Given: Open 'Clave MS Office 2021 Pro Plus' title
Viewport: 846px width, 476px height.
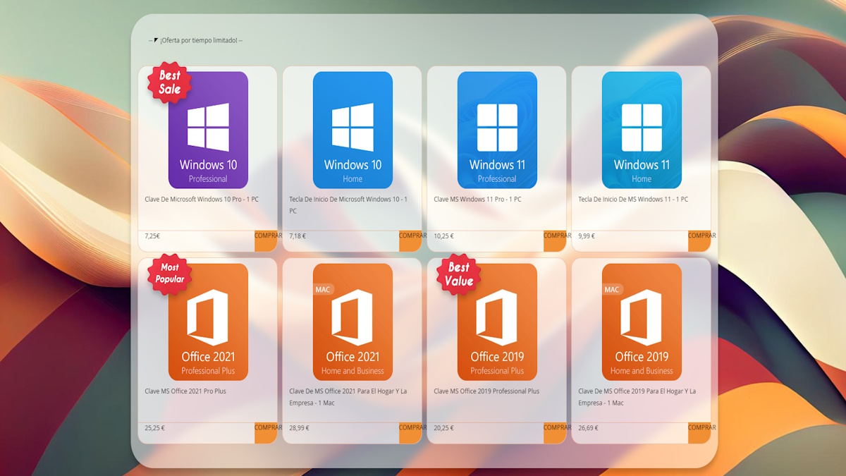Looking at the screenshot, I should (185, 391).
